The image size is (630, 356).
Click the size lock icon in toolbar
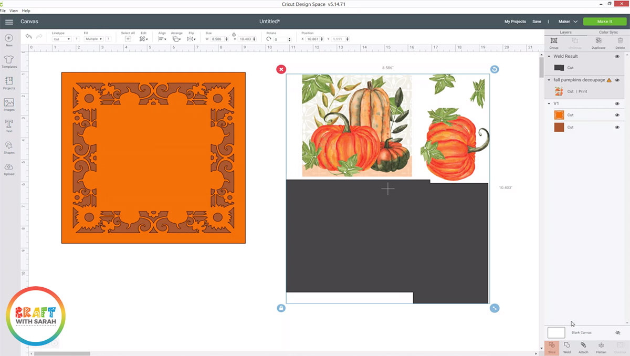234,34
